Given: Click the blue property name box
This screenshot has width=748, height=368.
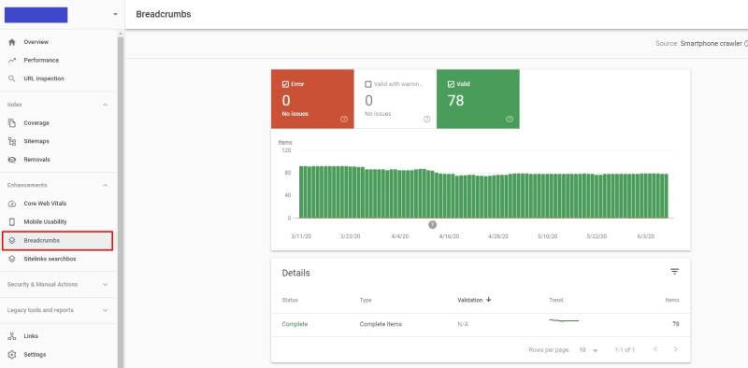Looking at the screenshot, I should [x=36, y=15].
